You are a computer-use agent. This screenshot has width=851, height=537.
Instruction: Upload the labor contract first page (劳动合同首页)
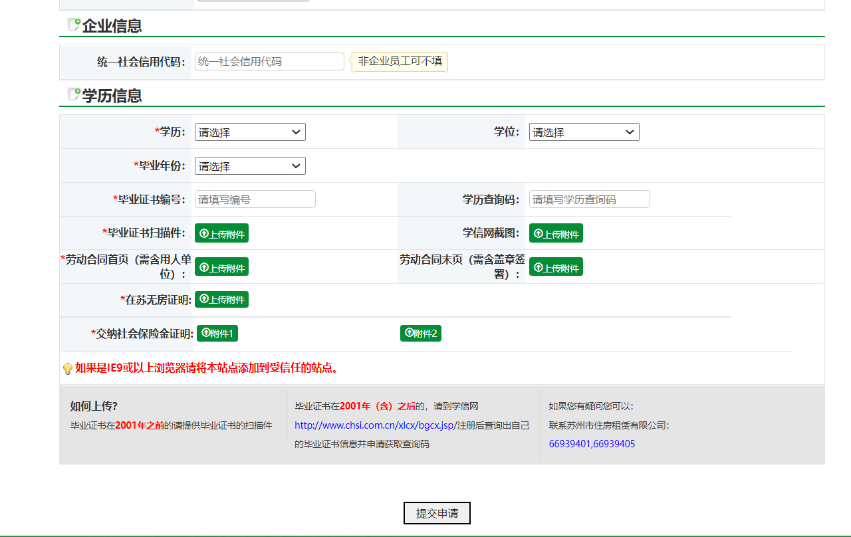click(221, 267)
